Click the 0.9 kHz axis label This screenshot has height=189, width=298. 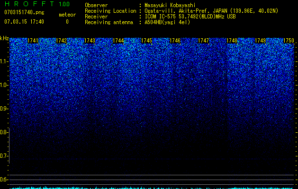(x=4, y=109)
